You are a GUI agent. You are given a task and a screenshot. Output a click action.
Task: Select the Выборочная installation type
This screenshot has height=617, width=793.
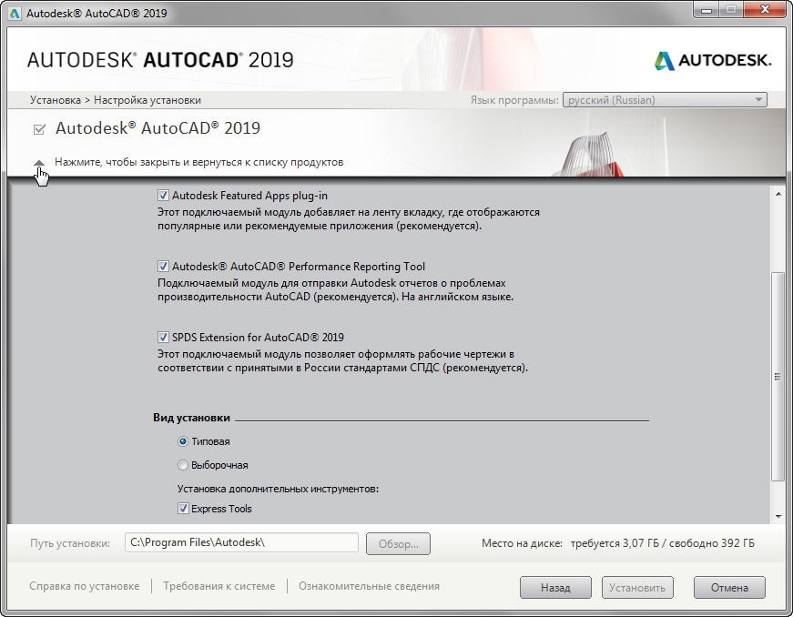pos(183,465)
